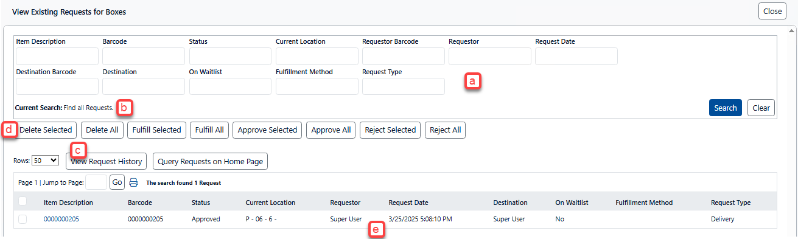This screenshot has height=239, width=798.
Task: Click the Search button
Action: coord(726,108)
